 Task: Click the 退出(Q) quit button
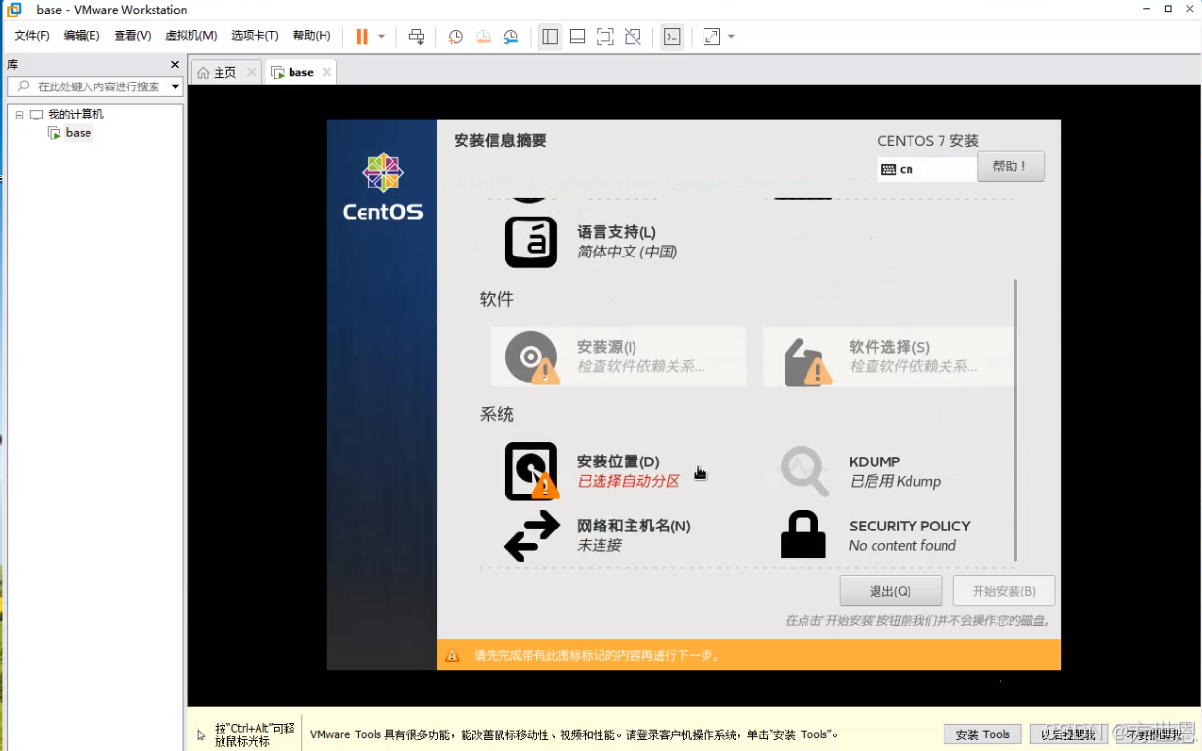pos(890,591)
